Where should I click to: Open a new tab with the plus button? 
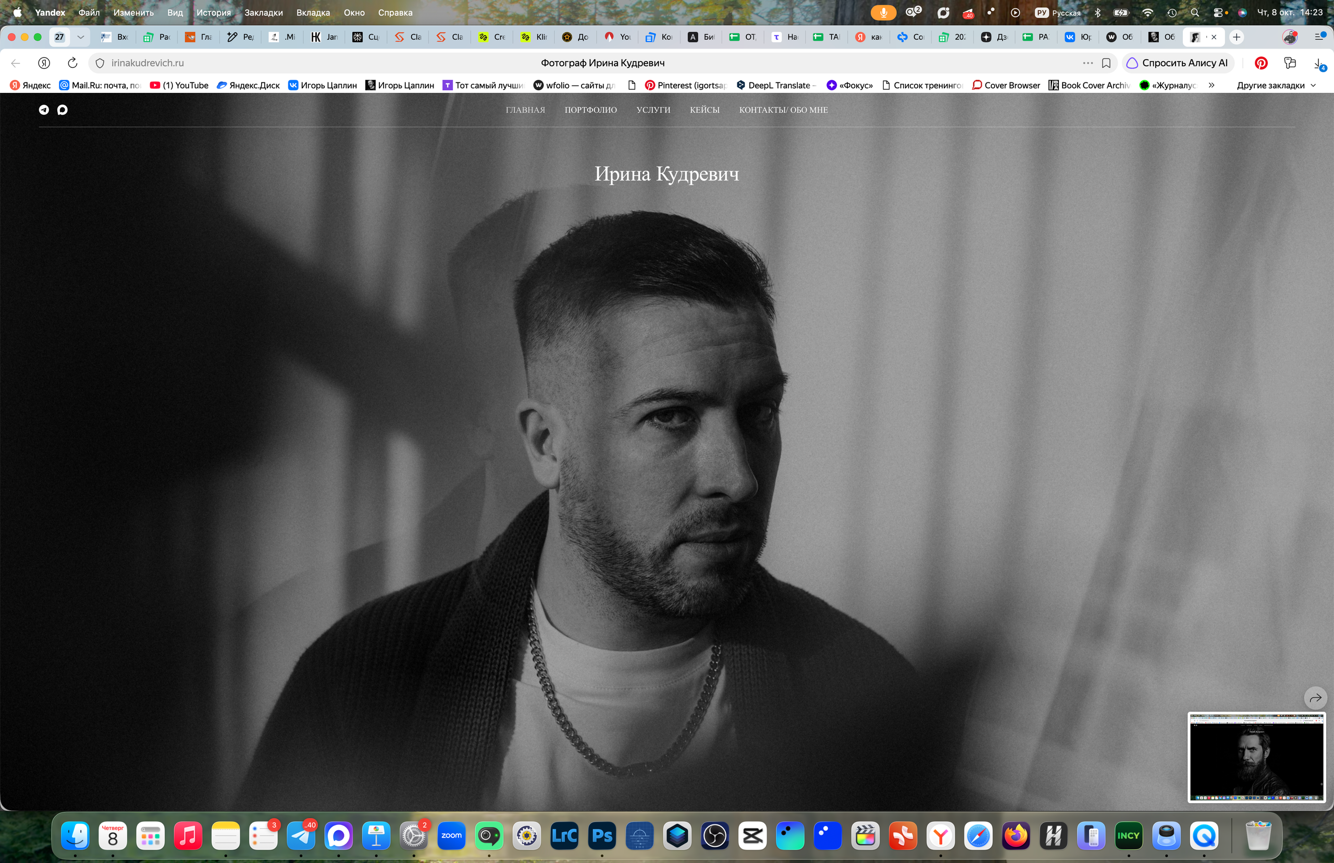pos(1236,37)
